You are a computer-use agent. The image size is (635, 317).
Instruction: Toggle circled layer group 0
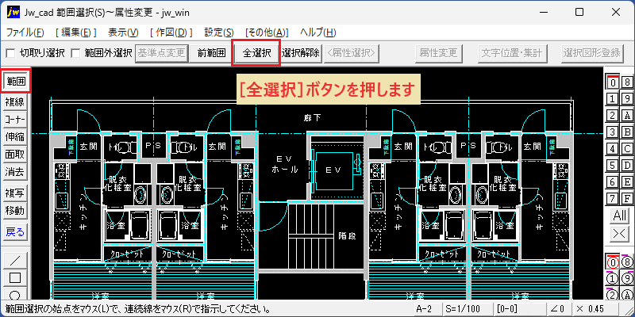click(x=613, y=262)
